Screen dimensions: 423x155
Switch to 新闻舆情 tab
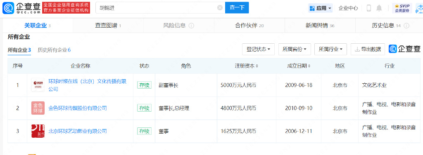point(320,26)
